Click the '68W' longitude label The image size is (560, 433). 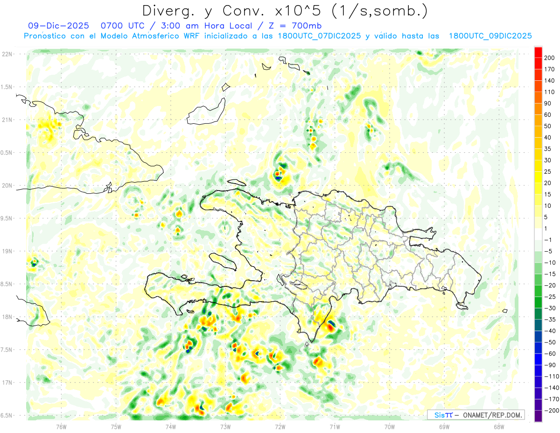(499, 426)
